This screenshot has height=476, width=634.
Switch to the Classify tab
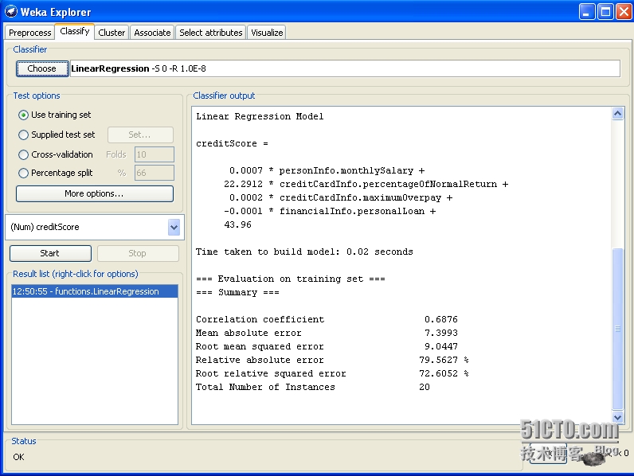(x=74, y=31)
